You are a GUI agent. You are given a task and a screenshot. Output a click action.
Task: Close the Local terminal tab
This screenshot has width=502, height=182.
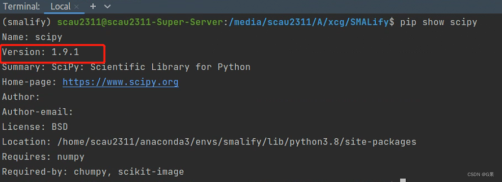coord(76,7)
